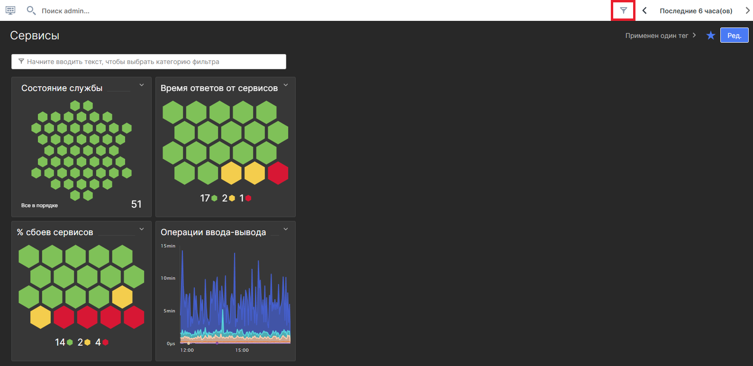Click the 'Сервисы' dashboard title
The height and width of the screenshot is (366, 753).
[x=35, y=36]
